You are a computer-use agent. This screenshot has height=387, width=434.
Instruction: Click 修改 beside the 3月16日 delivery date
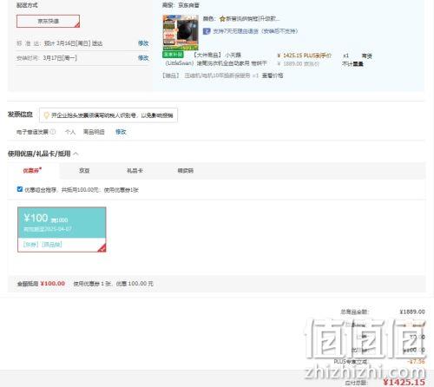143,43
